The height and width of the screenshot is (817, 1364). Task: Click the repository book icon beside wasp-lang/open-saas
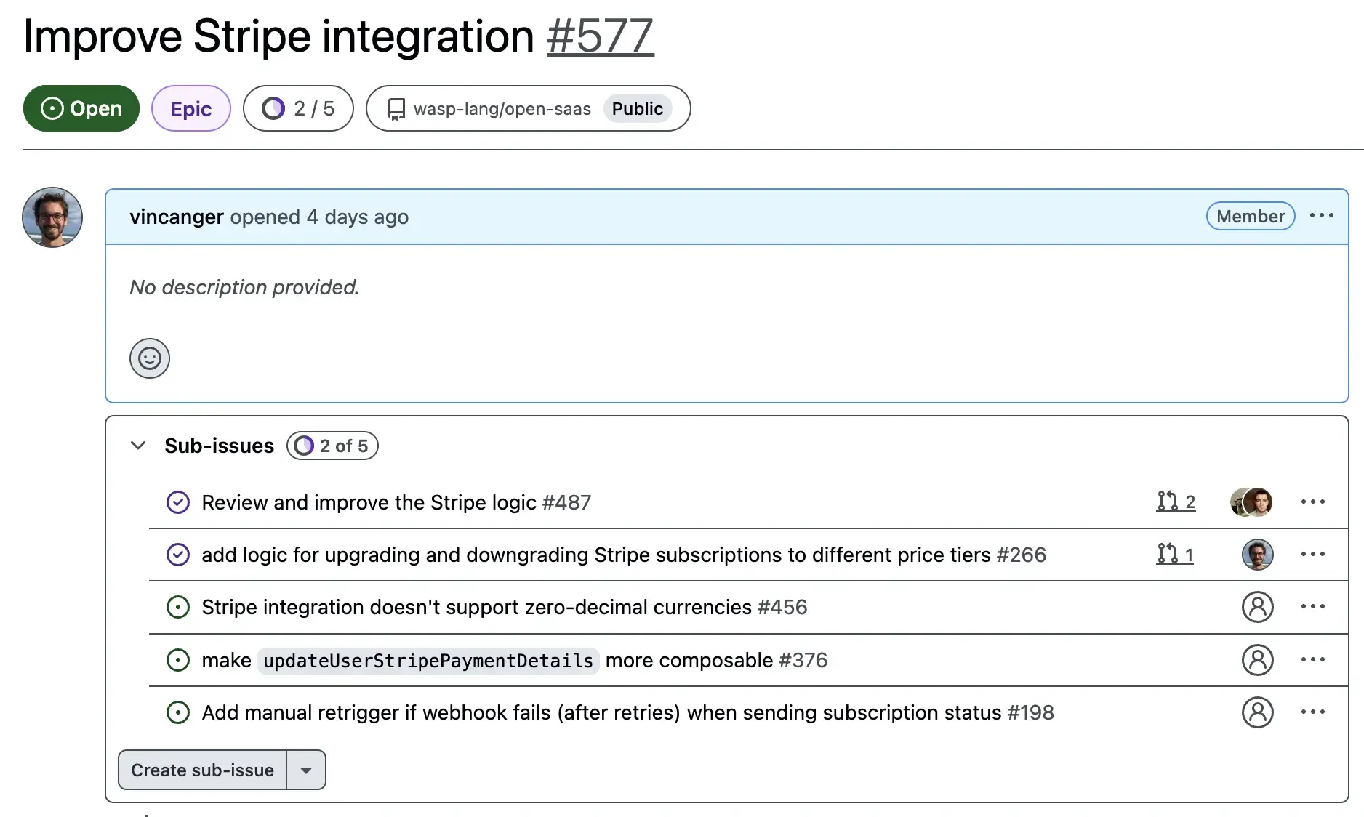tap(395, 108)
